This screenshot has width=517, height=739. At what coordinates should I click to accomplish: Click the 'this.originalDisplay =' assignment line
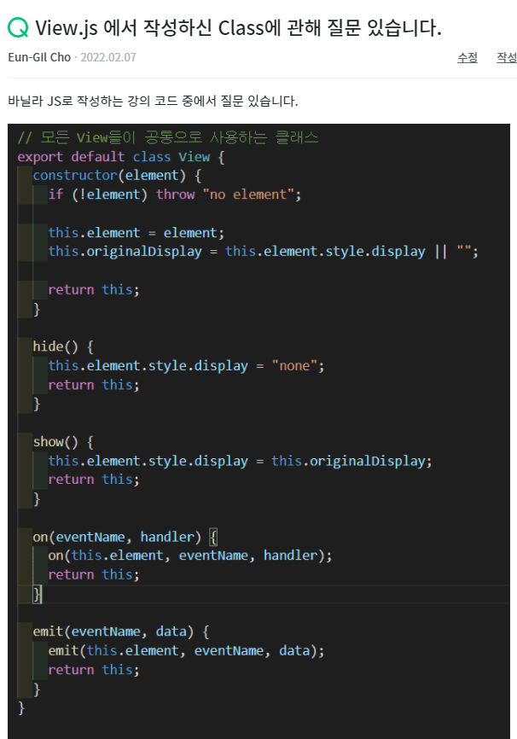tap(263, 252)
